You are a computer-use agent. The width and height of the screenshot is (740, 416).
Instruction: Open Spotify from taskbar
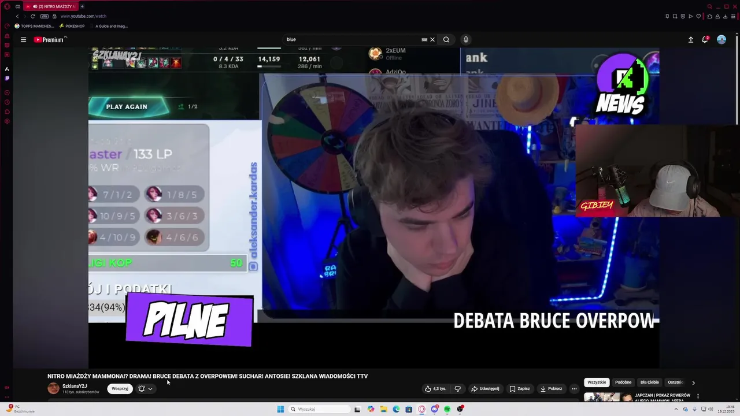[x=447, y=409]
